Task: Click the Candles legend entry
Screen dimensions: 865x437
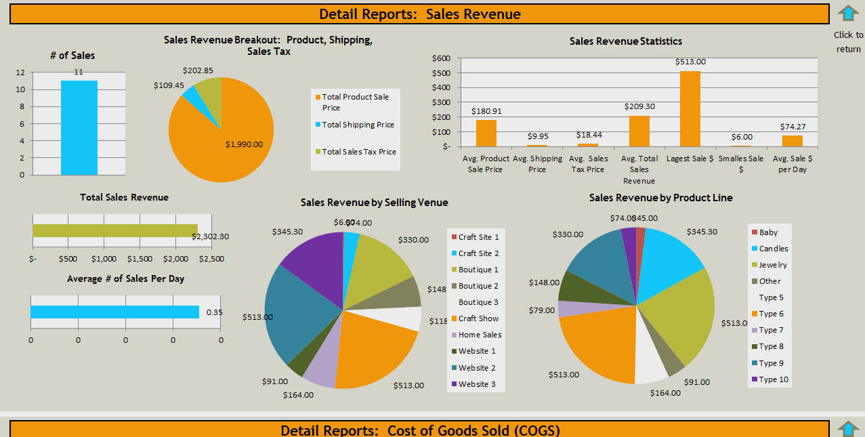Action: pyautogui.click(x=773, y=249)
